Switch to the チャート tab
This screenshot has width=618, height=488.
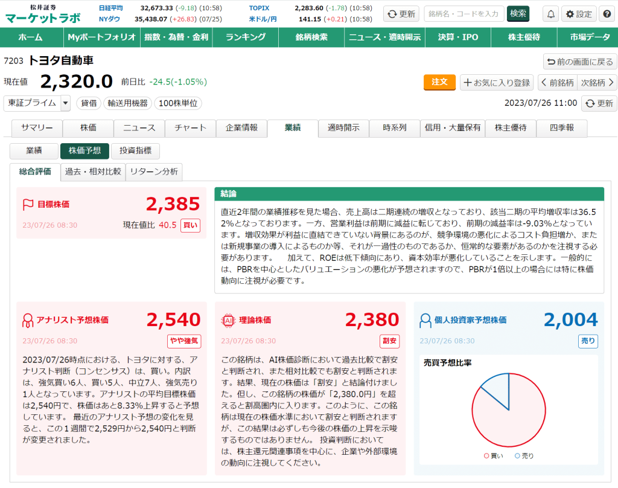tap(190, 128)
